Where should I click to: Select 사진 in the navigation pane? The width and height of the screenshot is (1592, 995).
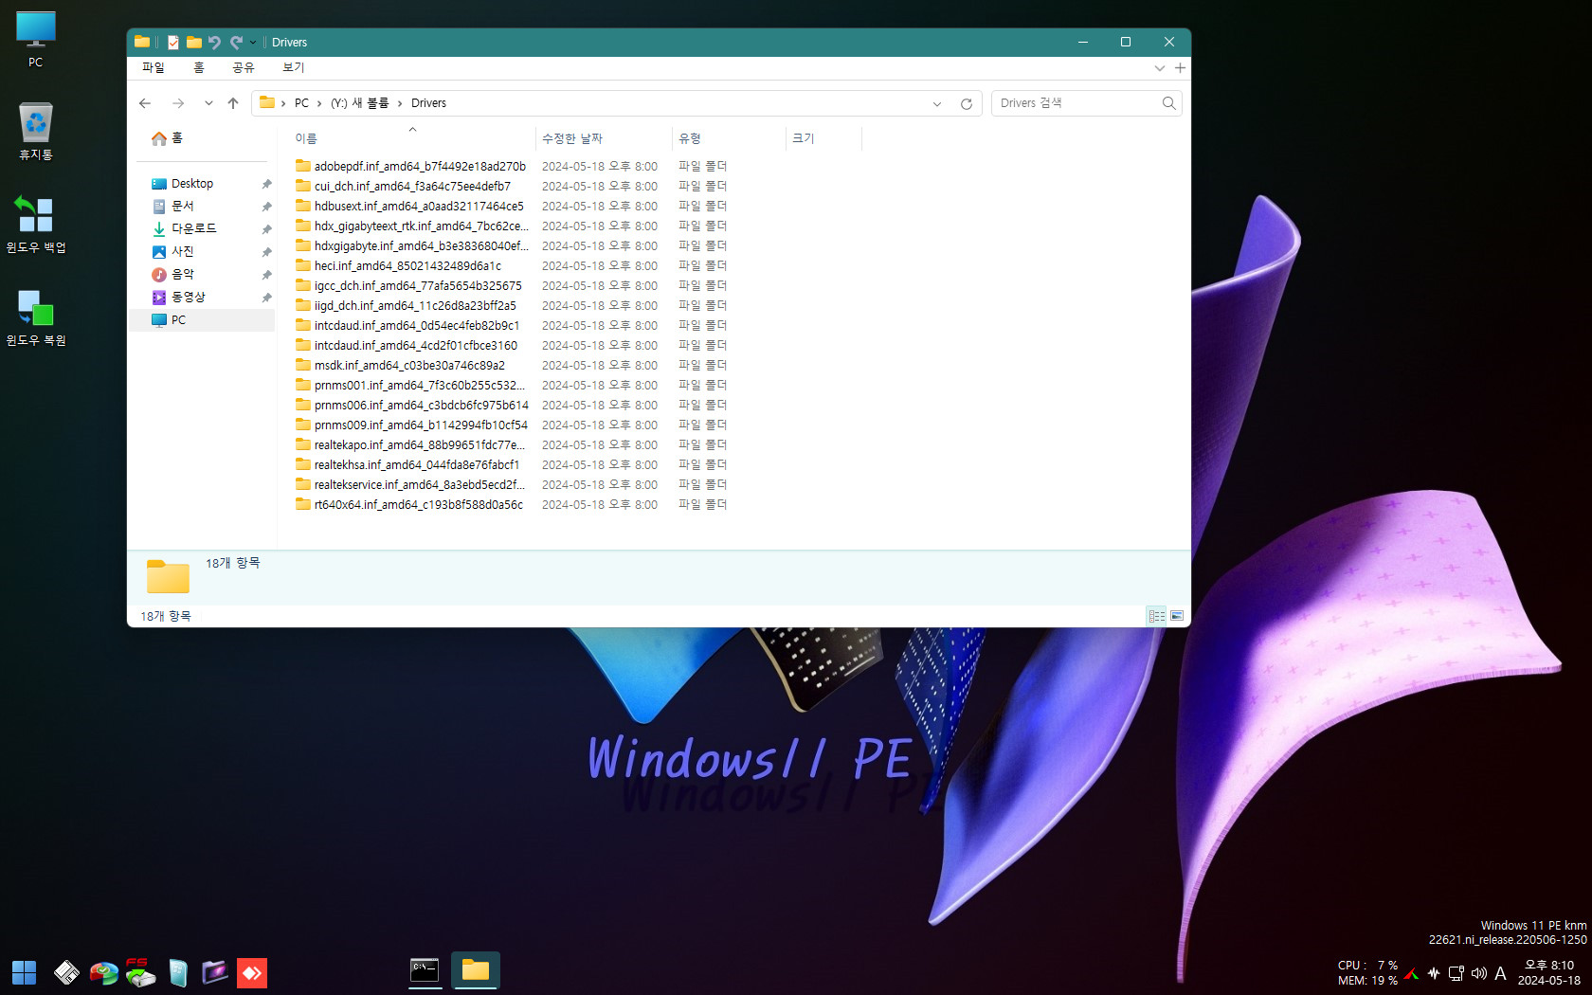tap(203, 252)
